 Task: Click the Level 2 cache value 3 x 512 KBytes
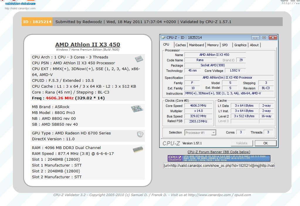pyautogui.click(x=244, y=116)
